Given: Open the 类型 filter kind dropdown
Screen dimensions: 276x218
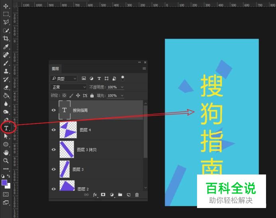Looking at the screenshot, I should click(64, 78).
